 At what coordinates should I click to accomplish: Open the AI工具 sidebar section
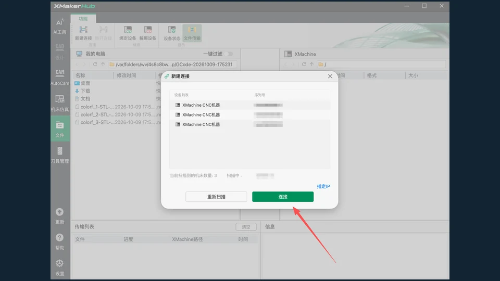(x=59, y=26)
